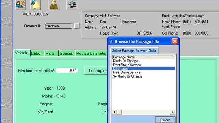The height and width of the screenshot is (123, 219).
Task: Select Diesle Oil Change package
Action: pyautogui.click(x=143, y=61)
